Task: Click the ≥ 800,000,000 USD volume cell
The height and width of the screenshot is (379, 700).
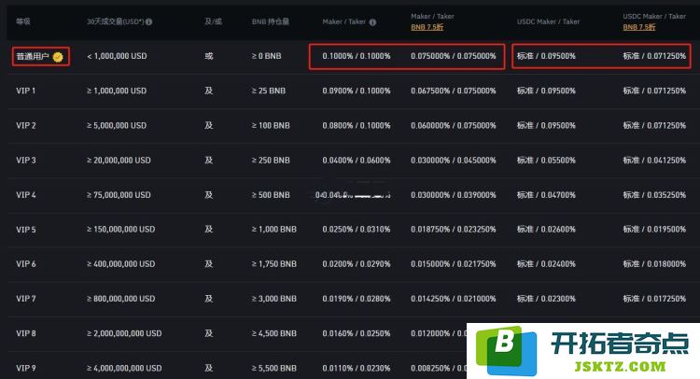Action: (121, 299)
